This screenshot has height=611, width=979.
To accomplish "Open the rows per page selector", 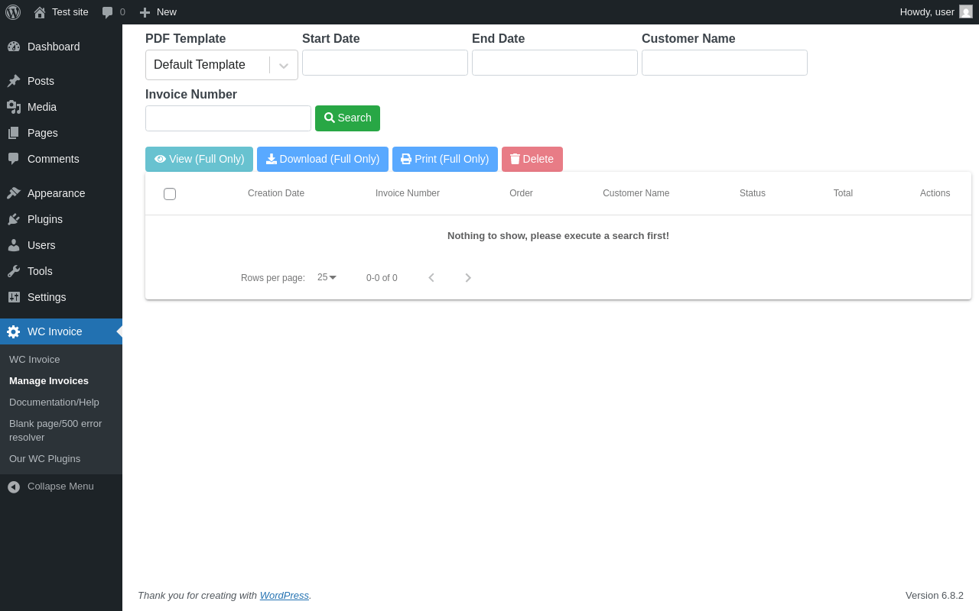I will (327, 277).
